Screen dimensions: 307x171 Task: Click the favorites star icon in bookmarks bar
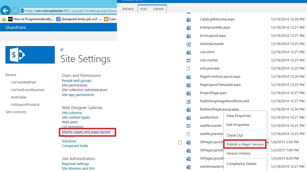click(4, 19)
